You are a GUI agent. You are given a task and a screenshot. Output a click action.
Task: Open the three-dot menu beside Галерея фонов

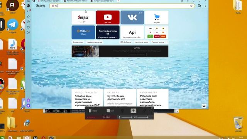click(x=167, y=42)
